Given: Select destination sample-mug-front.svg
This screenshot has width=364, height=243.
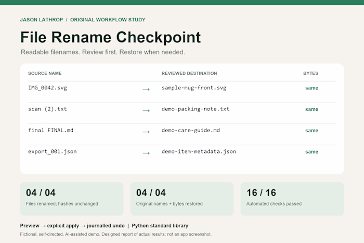Looking at the screenshot, I should pos(194,88).
